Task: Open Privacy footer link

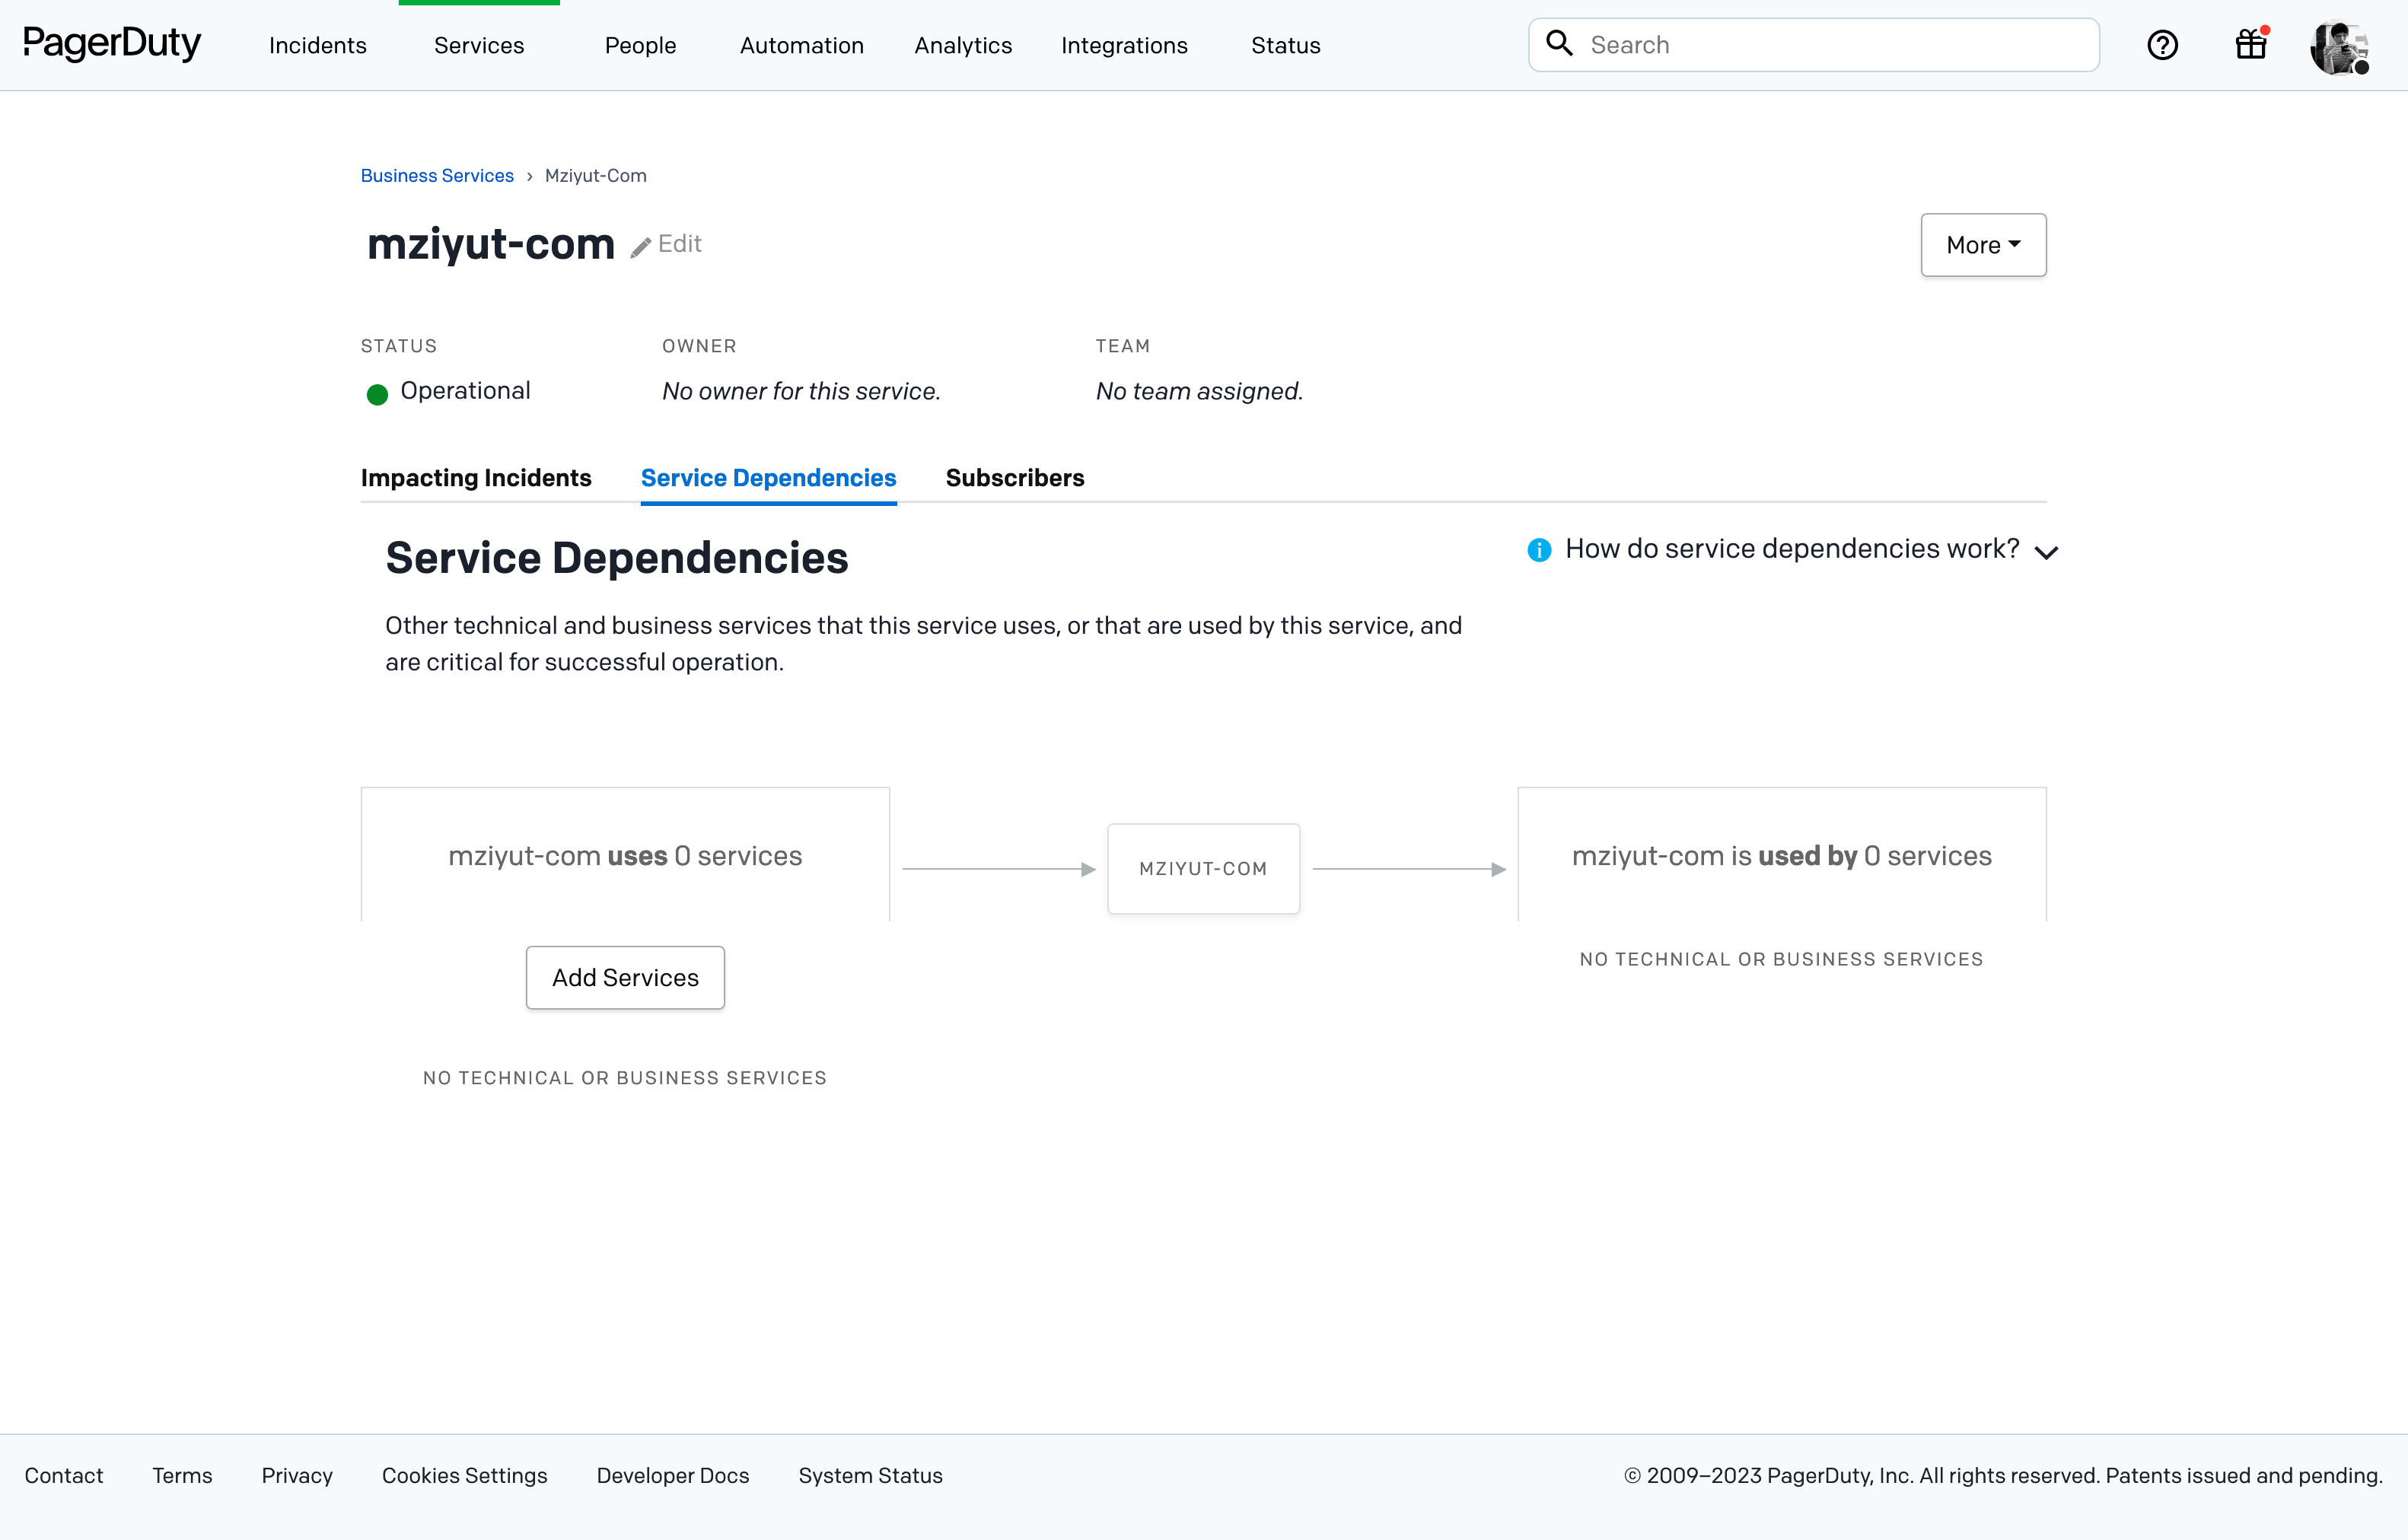Action: point(297,1475)
